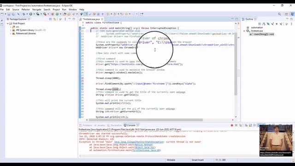295x166 pixels.
Task: Click Toggle Mark Occurrences toolbar icon
Action: point(86,14)
